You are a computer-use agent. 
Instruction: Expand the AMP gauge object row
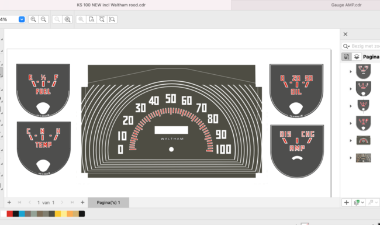[x=351, y=71]
